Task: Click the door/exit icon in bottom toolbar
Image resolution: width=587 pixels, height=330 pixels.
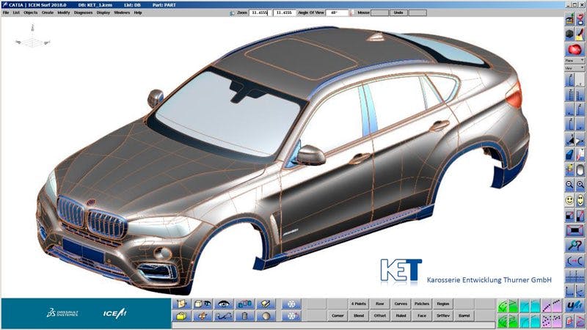Action: pos(181,304)
